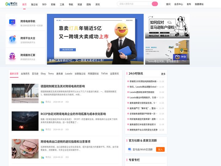Go to the SEO menu item
221x166 pixels.
click(44, 5)
